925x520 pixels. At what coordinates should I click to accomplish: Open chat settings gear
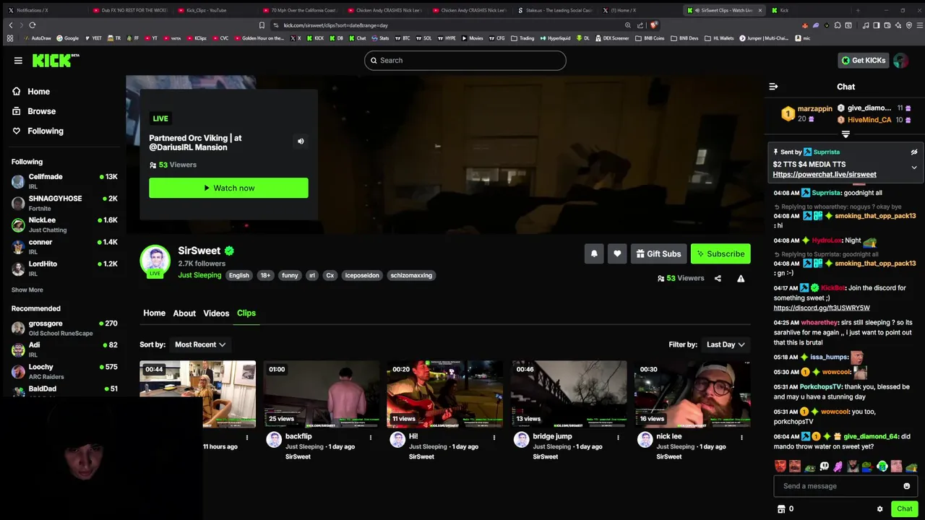879,509
